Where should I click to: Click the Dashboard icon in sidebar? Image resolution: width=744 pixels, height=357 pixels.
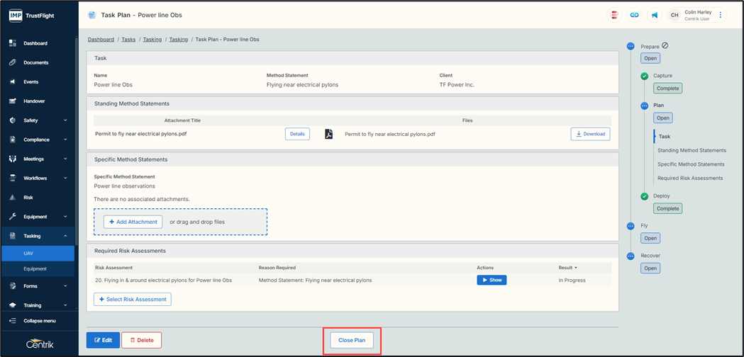(x=13, y=43)
